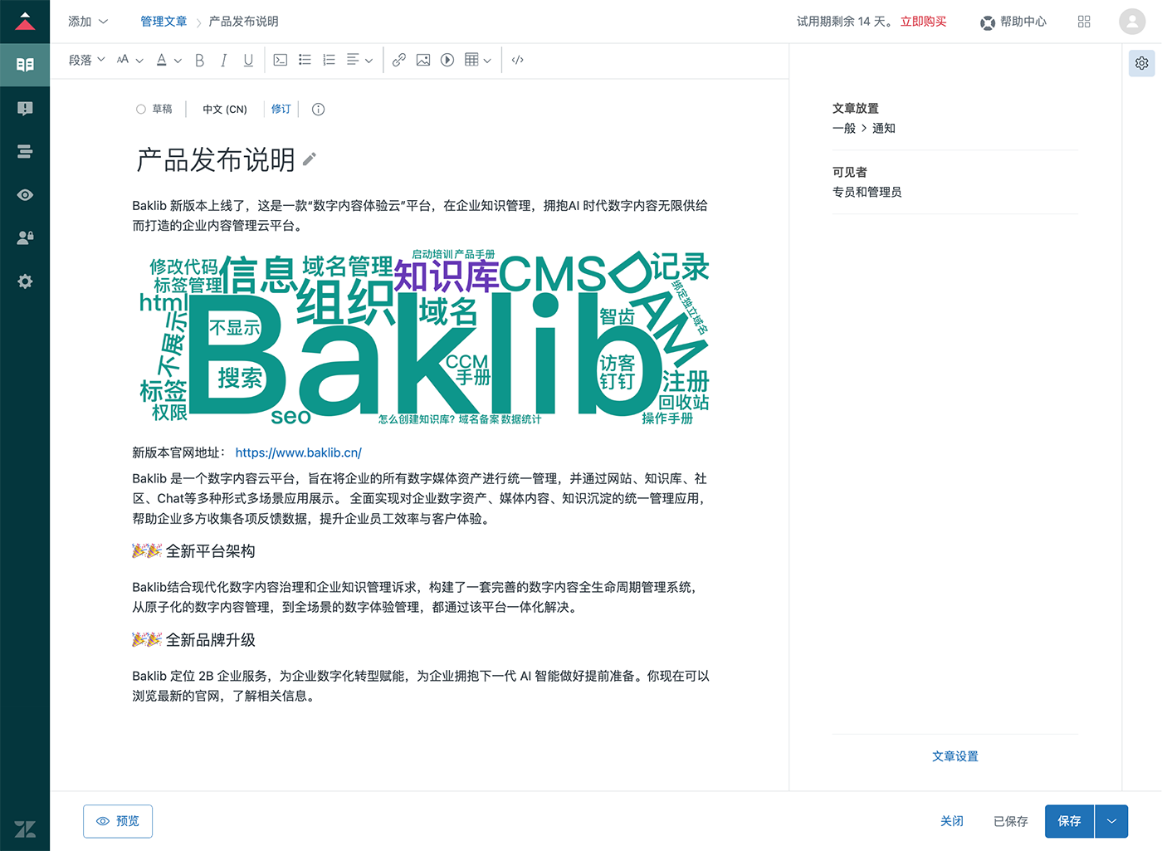Expand the save options arrow
The image size is (1162, 851).
click(x=1111, y=821)
